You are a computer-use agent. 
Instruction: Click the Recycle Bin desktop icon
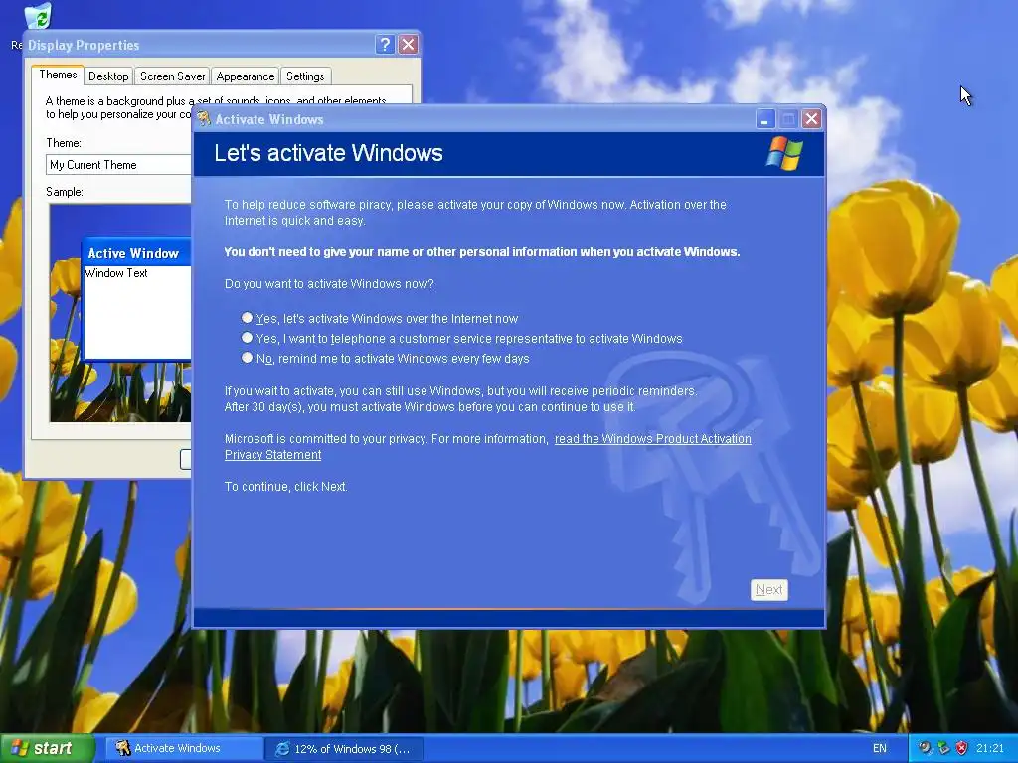[x=37, y=16]
